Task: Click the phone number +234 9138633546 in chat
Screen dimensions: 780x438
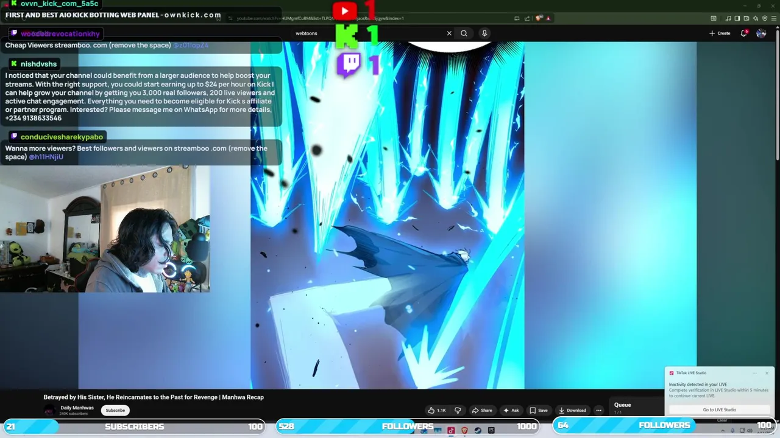Action: [x=34, y=118]
